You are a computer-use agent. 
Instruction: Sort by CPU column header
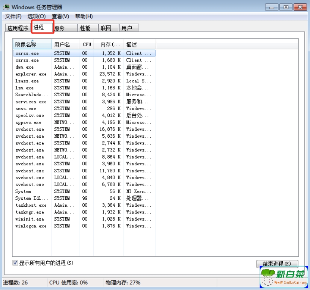point(87,44)
